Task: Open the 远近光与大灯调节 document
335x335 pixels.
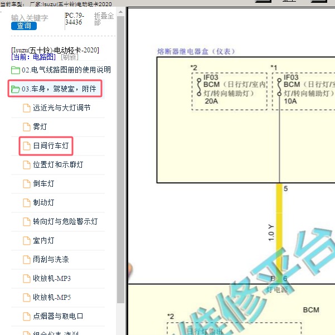Action: pos(61,108)
